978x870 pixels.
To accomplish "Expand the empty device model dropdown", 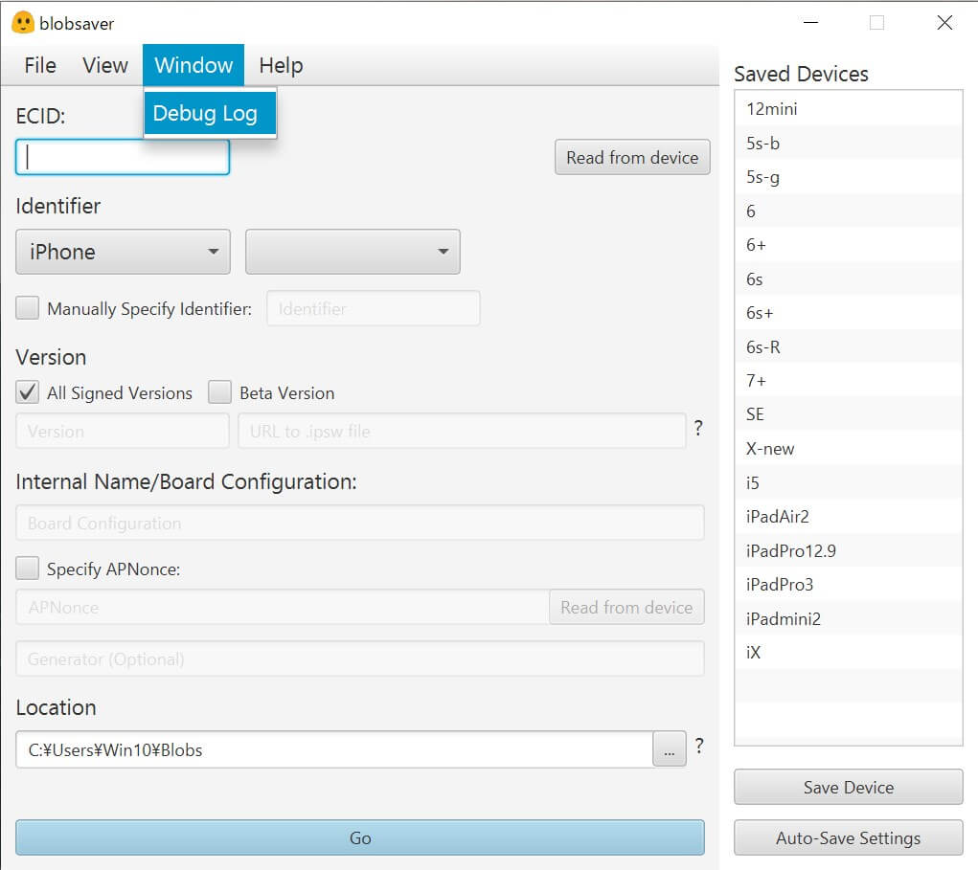I will click(x=353, y=252).
